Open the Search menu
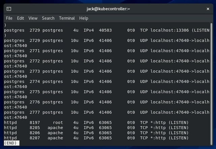Image resolution: width=216 pixels, height=149 pixels. (x=48, y=18)
